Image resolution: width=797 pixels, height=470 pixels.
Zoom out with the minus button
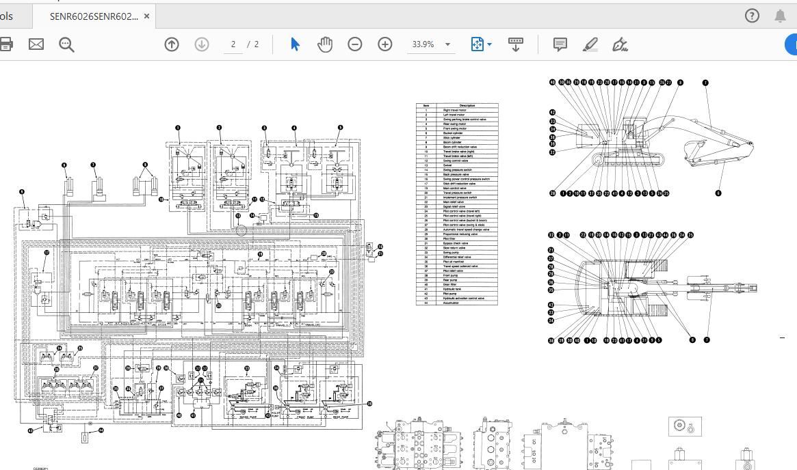click(x=354, y=44)
